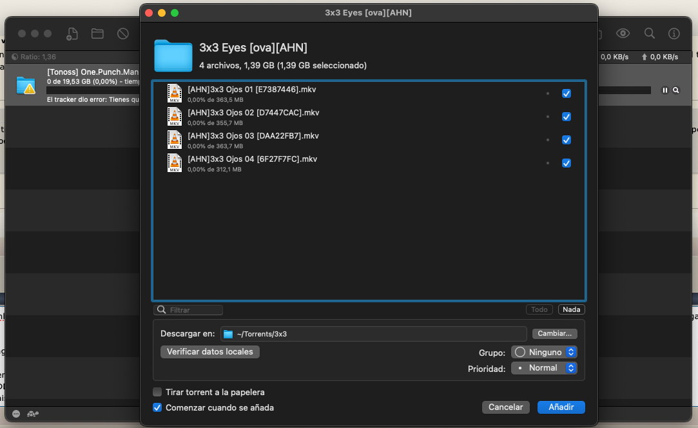Click the 3x3 Eyes [ova][AHN] heading

point(253,48)
